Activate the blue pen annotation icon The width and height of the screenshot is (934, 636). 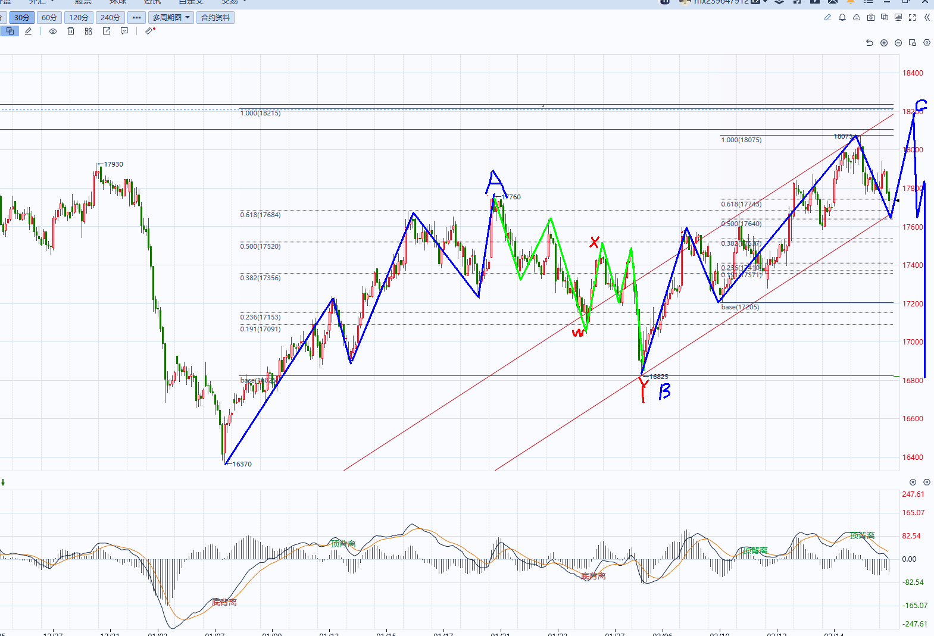point(827,17)
